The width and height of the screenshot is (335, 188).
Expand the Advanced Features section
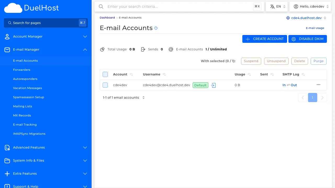(85, 148)
